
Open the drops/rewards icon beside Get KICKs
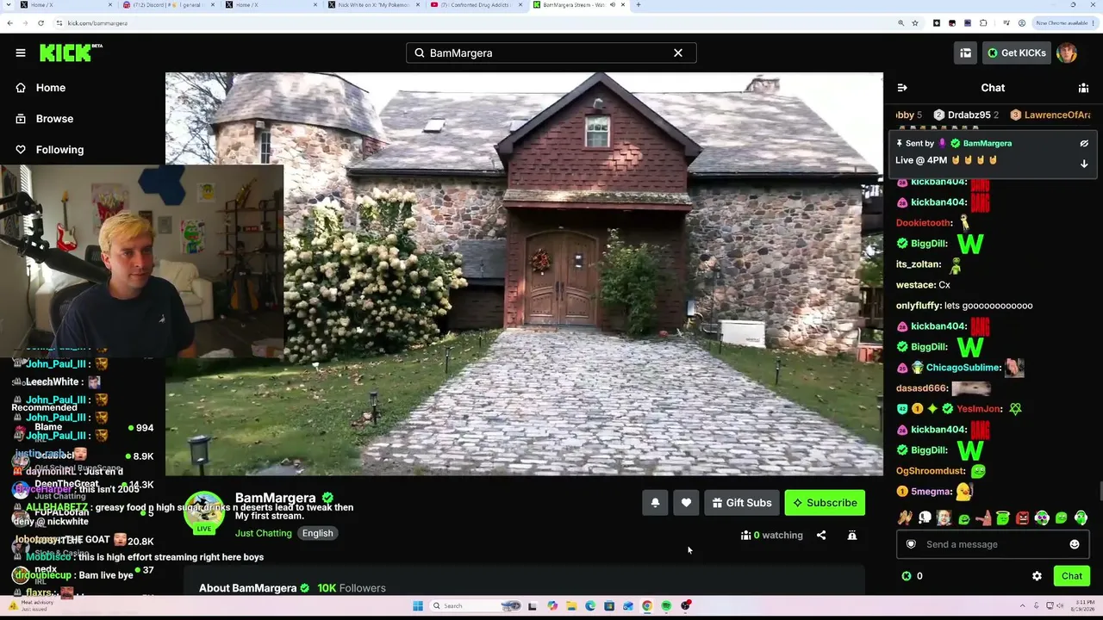click(965, 53)
